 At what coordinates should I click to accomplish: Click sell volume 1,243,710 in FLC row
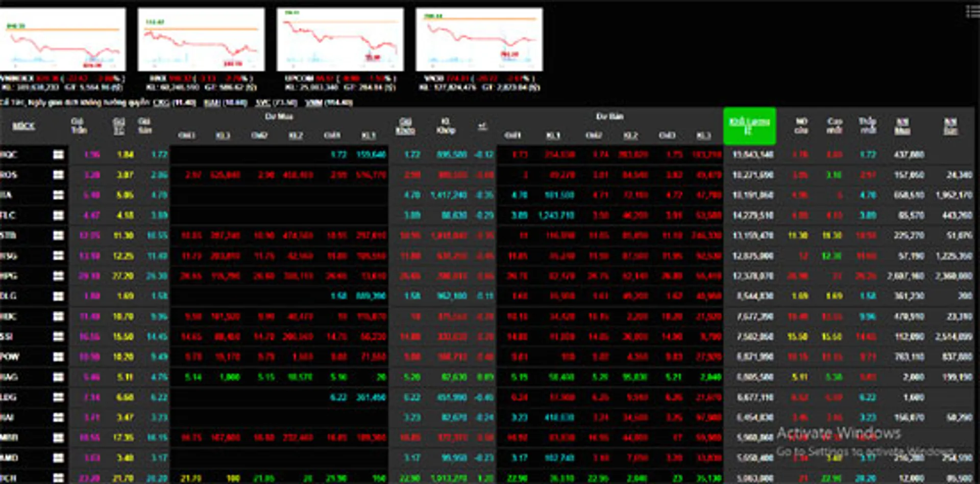click(556, 215)
